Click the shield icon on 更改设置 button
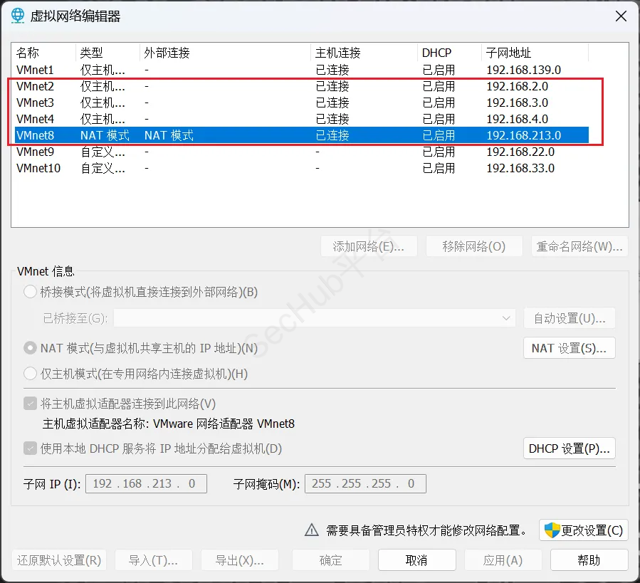Image resolution: width=640 pixels, height=583 pixels. pyautogui.click(x=552, y=530)
